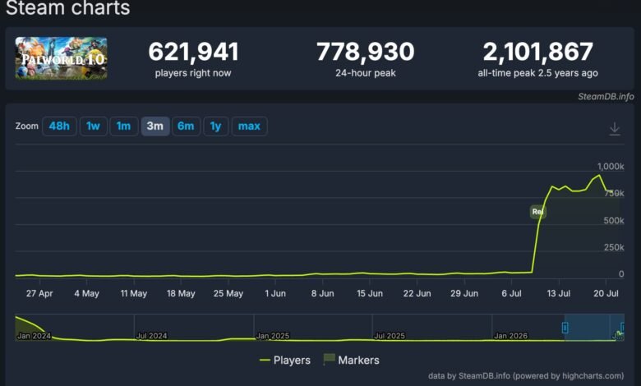Click the '6 Jul' axis label
The image size is (641, 386).
511,293
